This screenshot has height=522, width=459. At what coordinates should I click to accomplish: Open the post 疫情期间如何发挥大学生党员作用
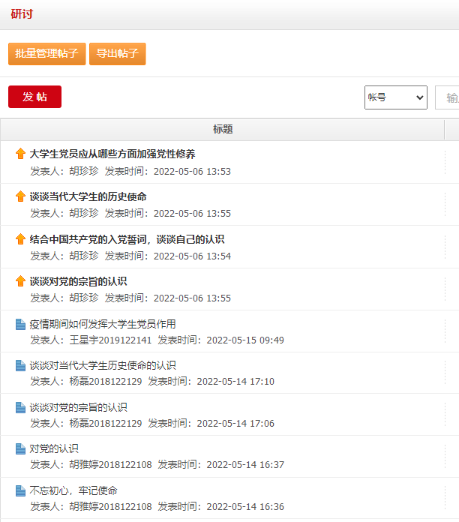pos(103,324)
